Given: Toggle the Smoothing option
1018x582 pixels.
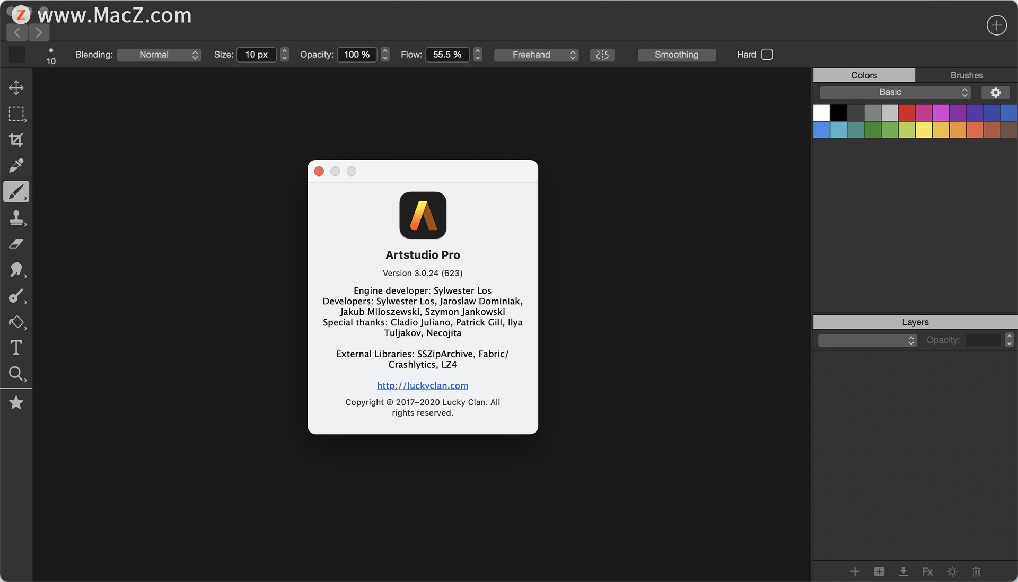Looking at the screenshot, I should [677, 55].
